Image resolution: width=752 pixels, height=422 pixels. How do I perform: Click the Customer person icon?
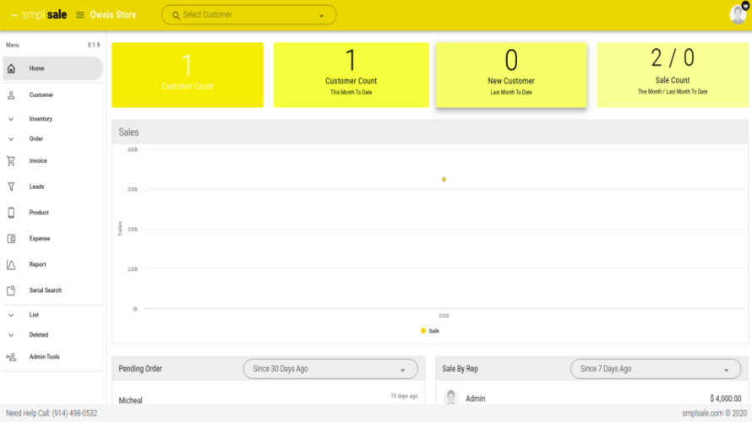(11, 95)
